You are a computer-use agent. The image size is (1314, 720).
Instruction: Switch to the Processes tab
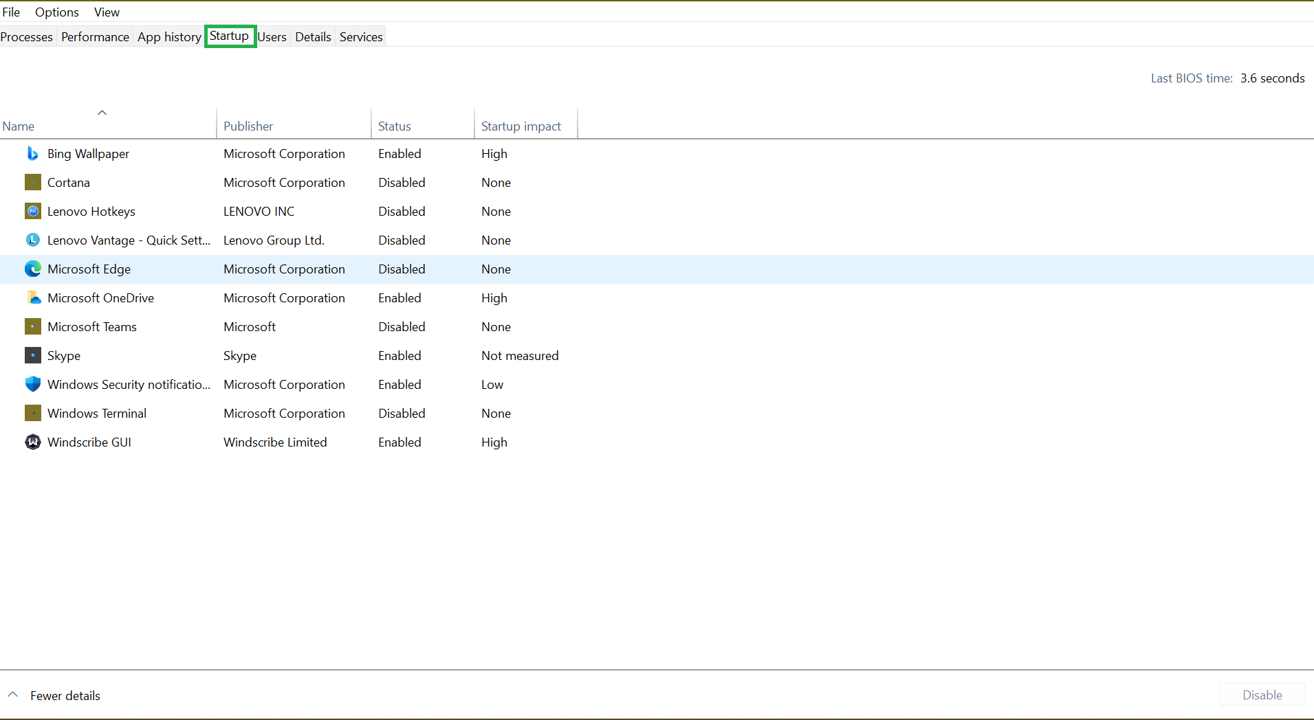(27, 36)
